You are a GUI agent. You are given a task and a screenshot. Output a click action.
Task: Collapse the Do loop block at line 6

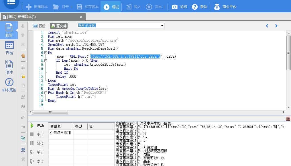45,53
